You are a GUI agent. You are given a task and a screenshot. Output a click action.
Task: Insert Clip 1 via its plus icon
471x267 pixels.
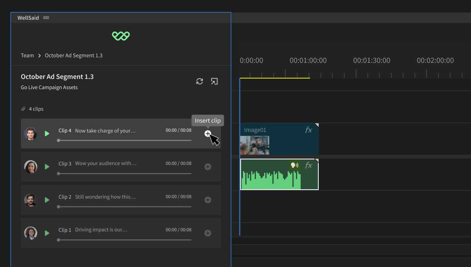point(208,233)
